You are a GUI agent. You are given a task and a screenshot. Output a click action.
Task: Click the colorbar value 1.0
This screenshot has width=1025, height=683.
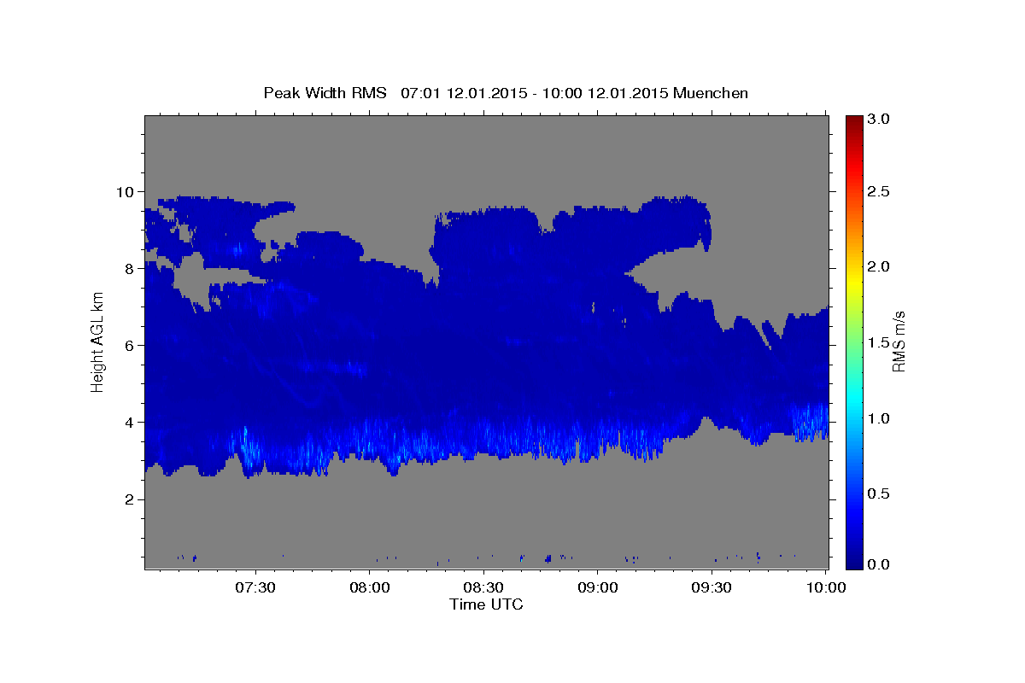[880, 418]
